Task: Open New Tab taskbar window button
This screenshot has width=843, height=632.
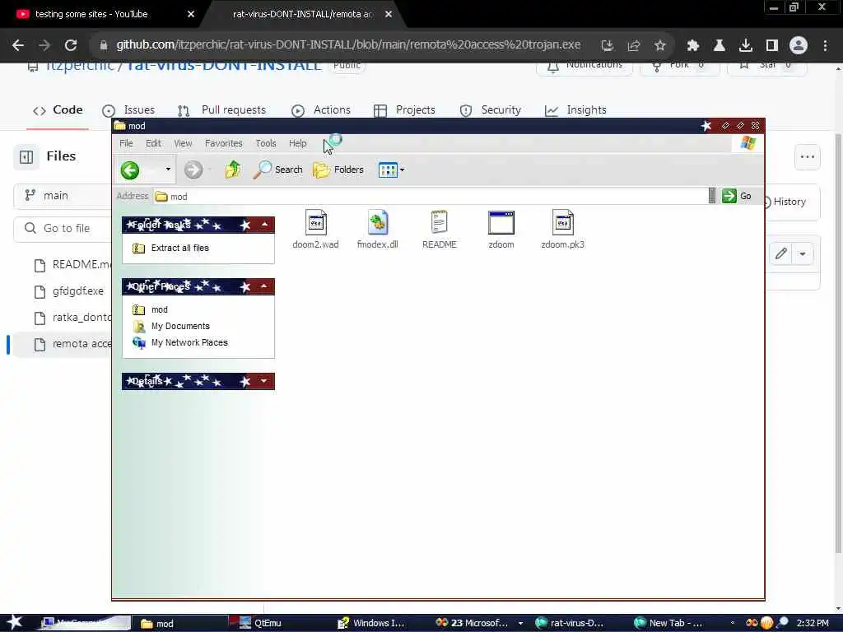Action: (668, 623)
